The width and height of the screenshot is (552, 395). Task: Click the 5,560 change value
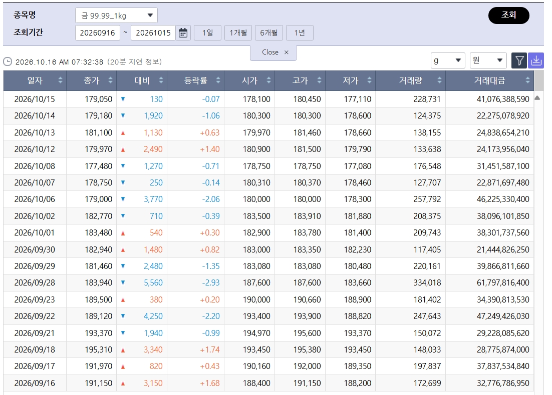pyautogui.click(x=153, y=282)
